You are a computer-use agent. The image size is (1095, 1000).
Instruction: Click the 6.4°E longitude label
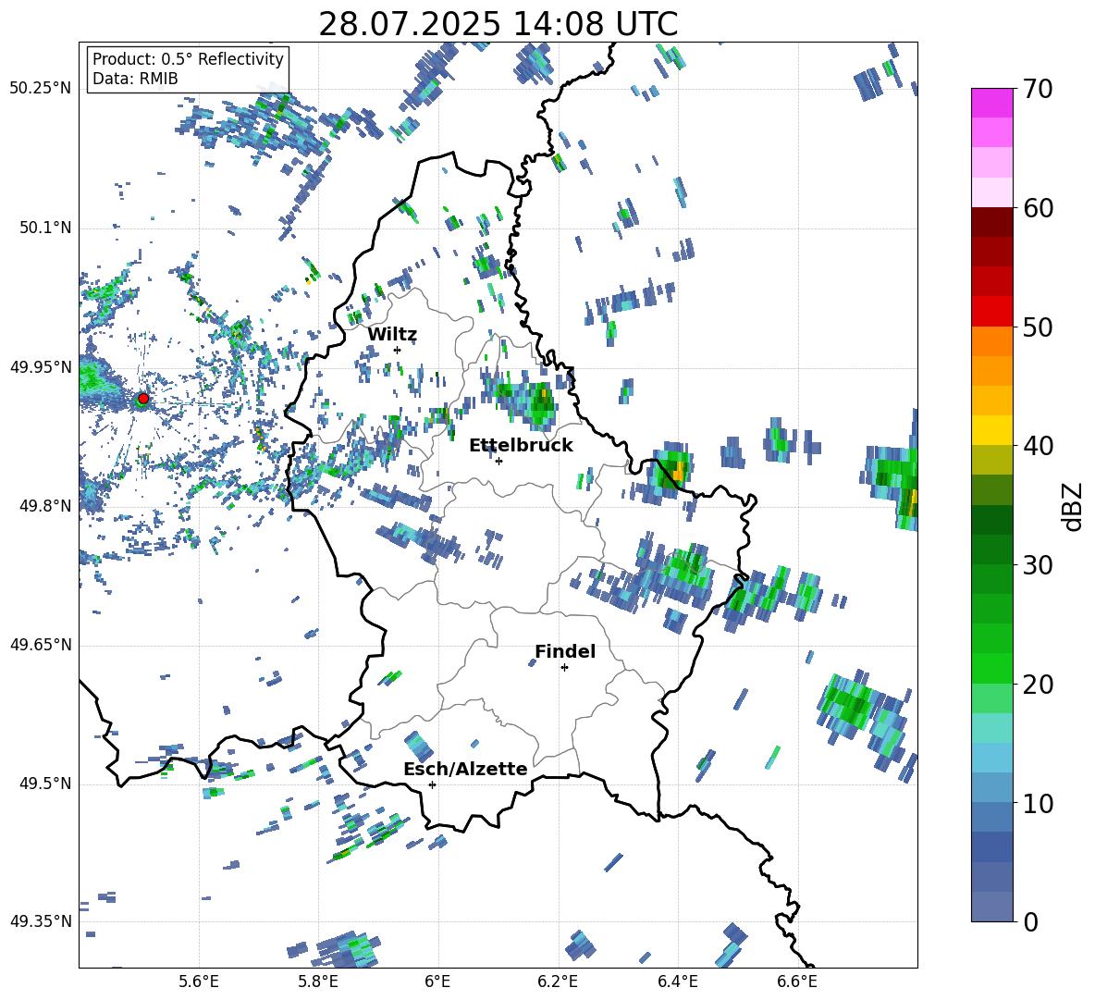pyautogui.click(x=677, y=981)
